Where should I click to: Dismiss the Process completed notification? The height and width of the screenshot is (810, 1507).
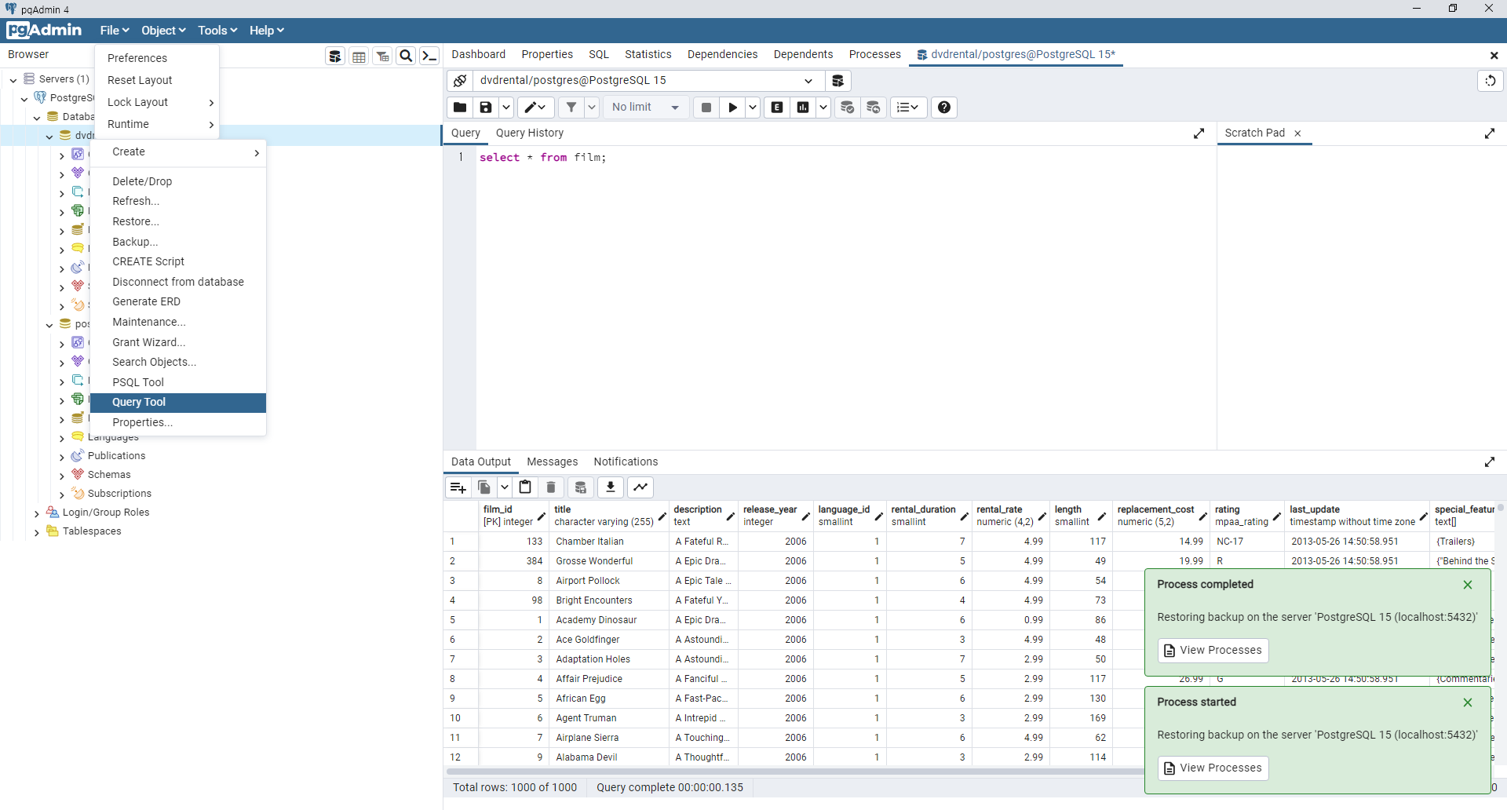[x=1468, y=586]
